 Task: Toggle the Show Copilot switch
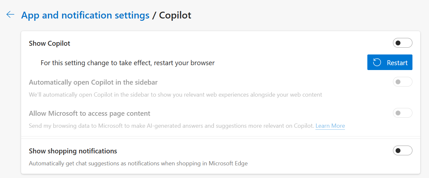(402, 43)
